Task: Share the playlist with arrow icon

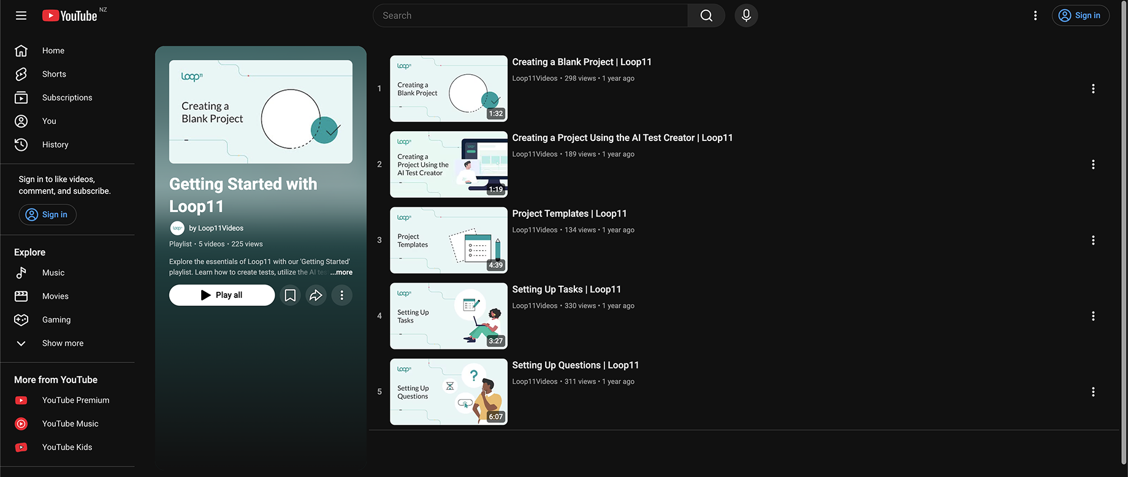Action: 316,296
